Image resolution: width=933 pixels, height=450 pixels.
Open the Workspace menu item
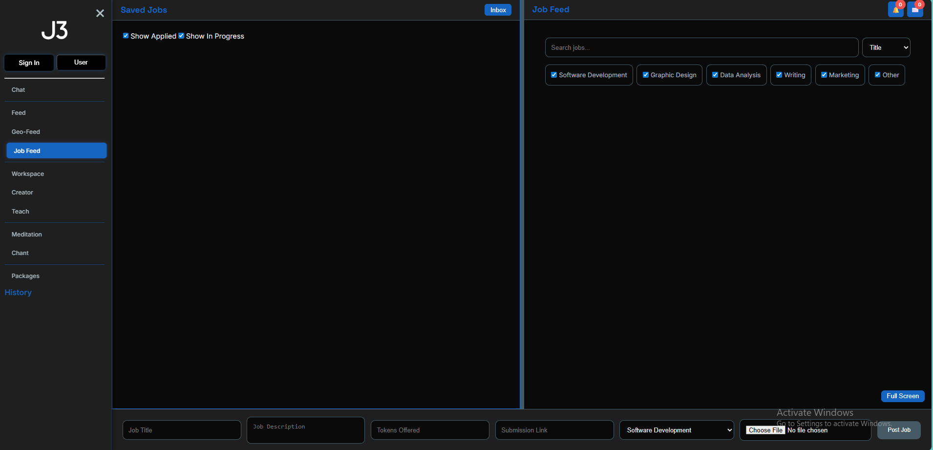click(x=28, y=174)
